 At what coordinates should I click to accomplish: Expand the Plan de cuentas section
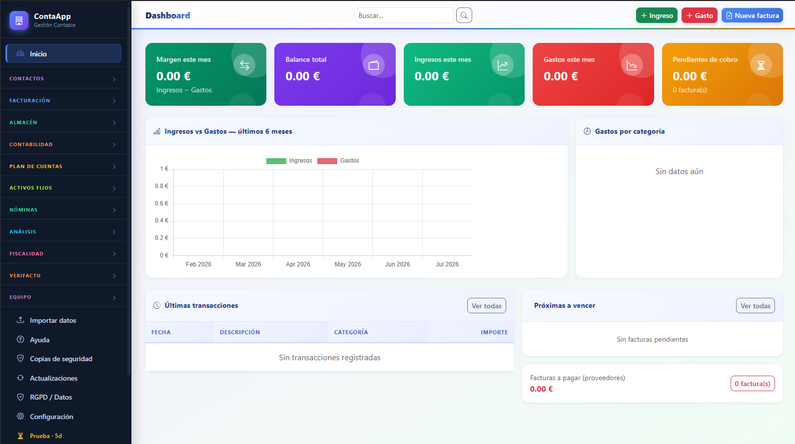63,166
